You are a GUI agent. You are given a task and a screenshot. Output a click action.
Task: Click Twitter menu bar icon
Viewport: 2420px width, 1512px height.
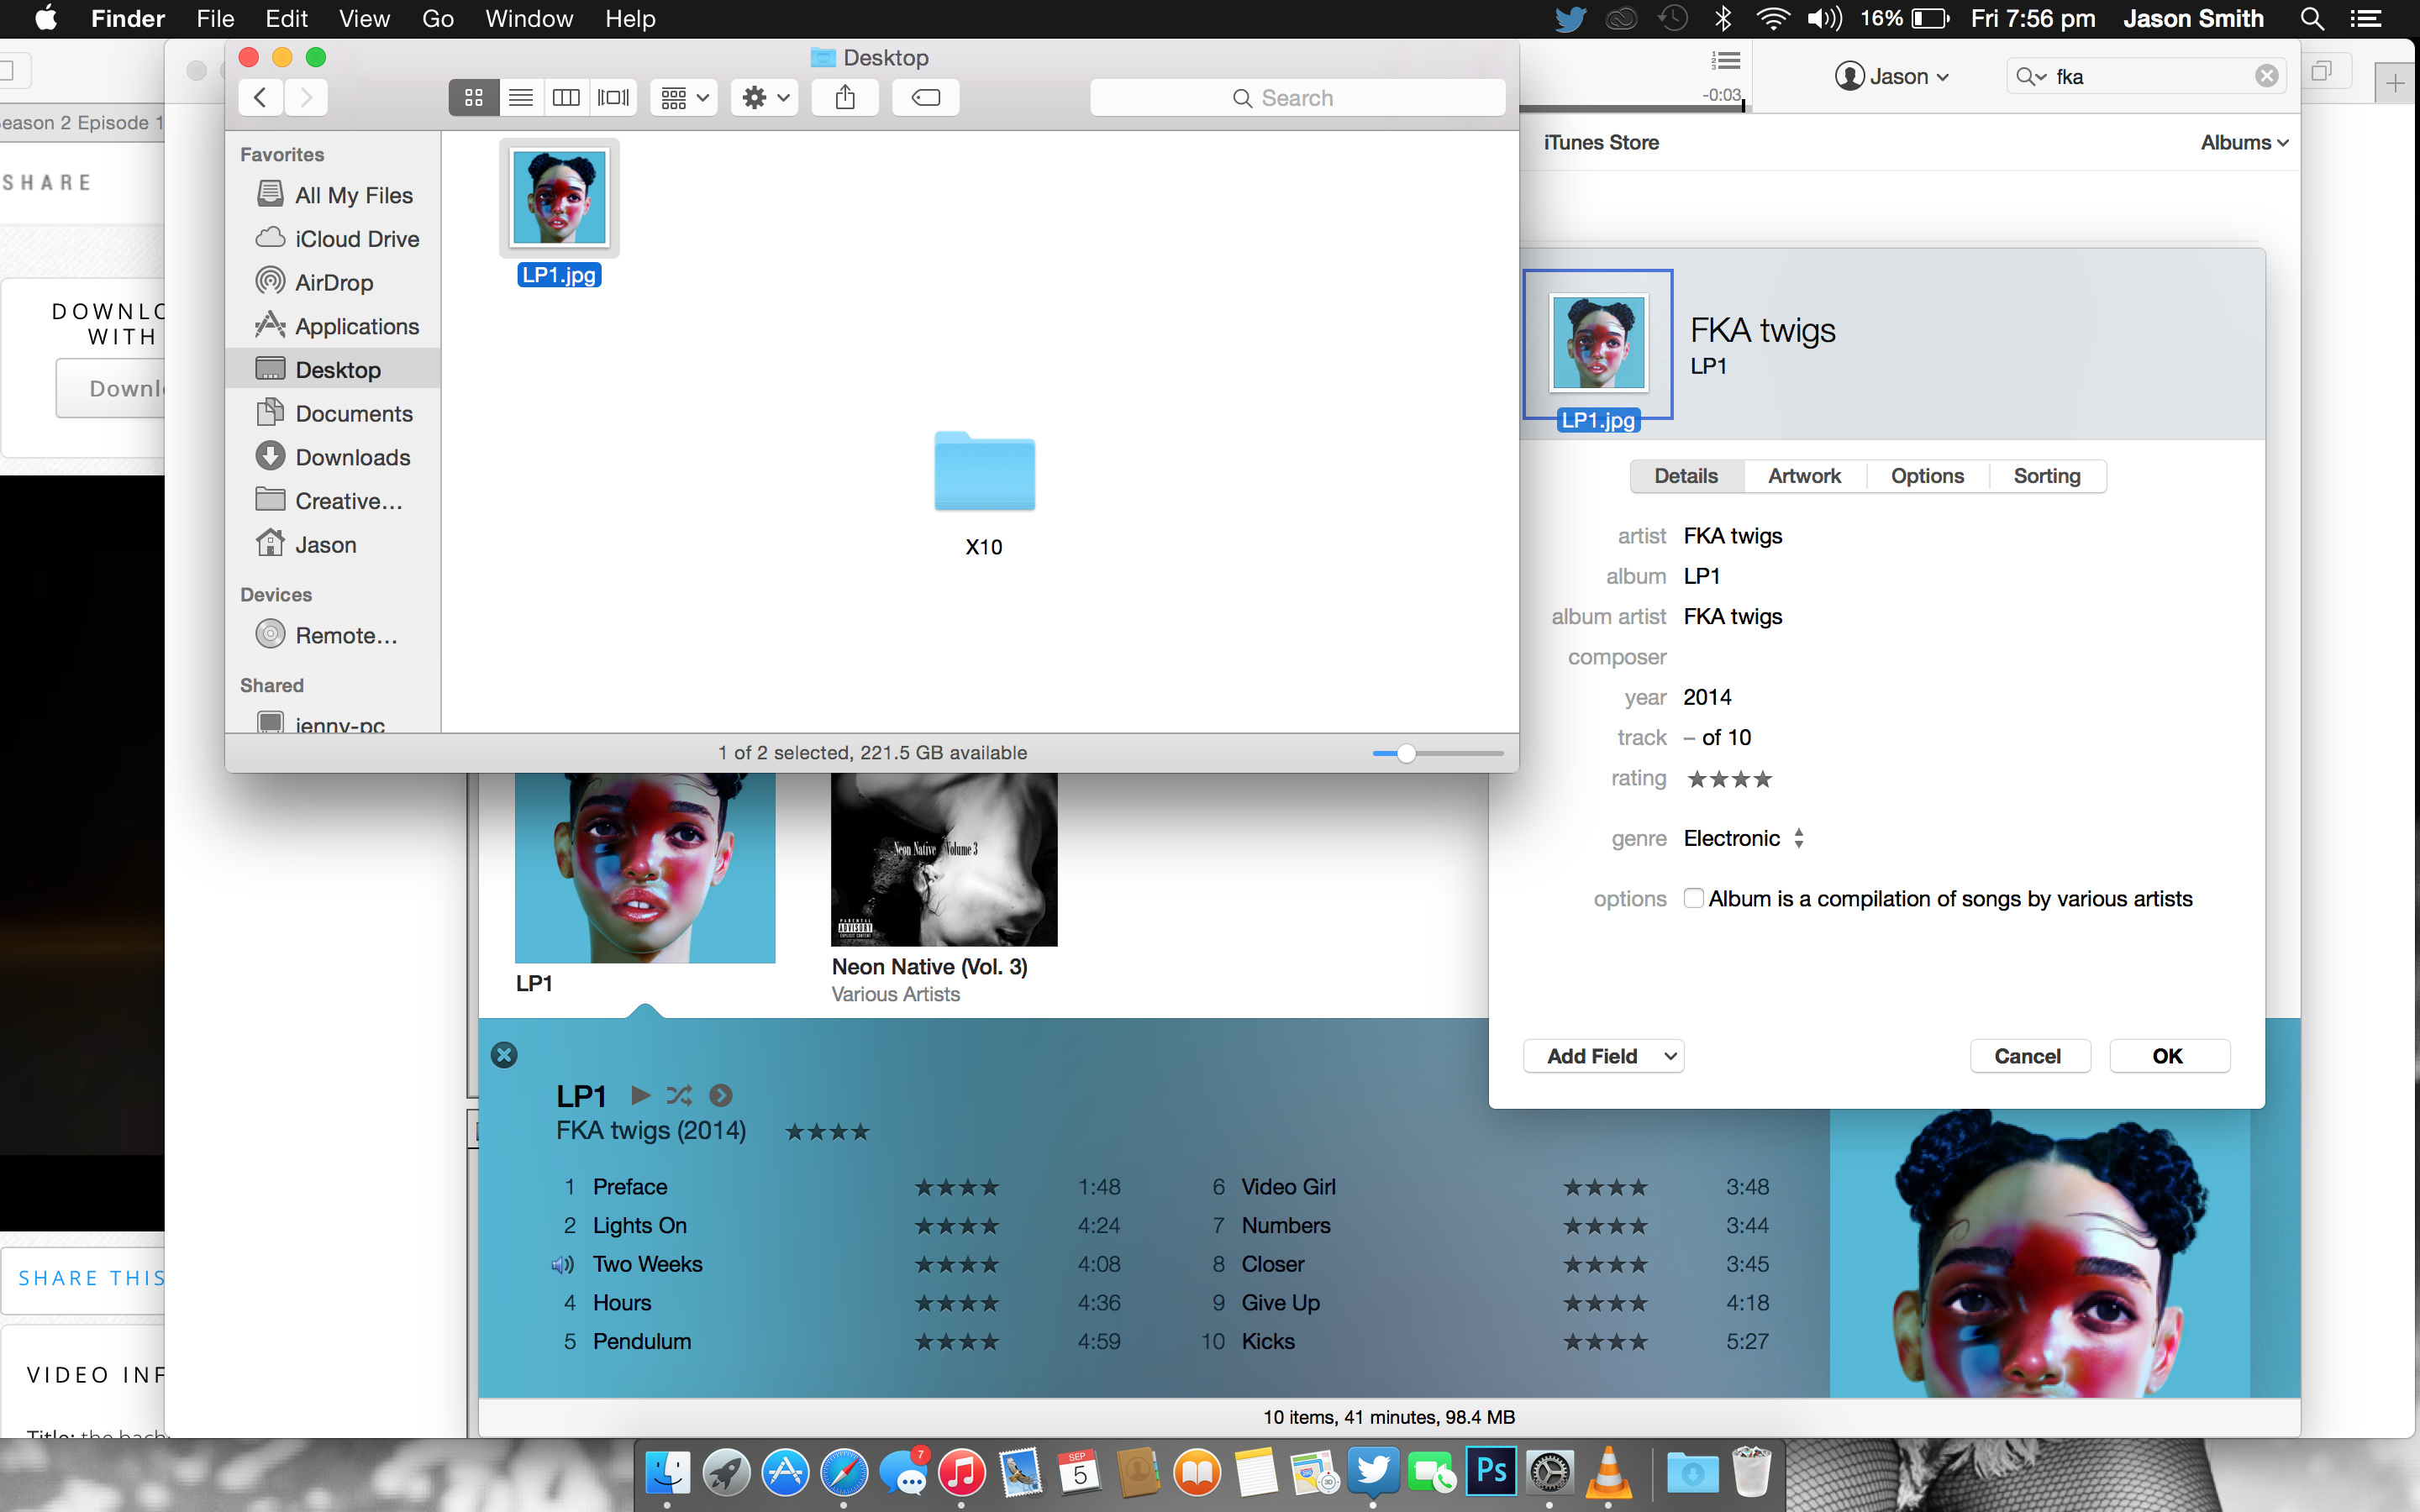[x=1570, y=19]
